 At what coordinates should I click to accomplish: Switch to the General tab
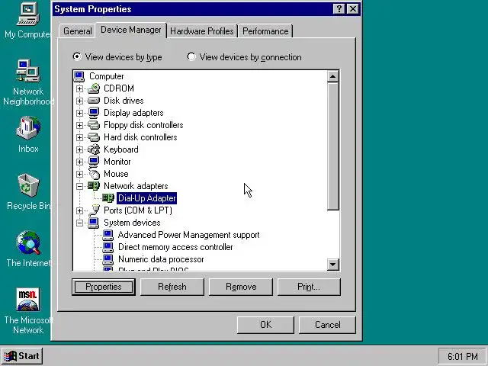point(78,31)
